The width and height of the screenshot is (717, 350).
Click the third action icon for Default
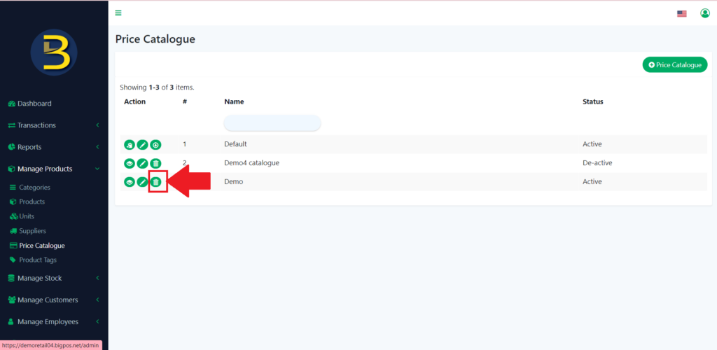[156, 145]
